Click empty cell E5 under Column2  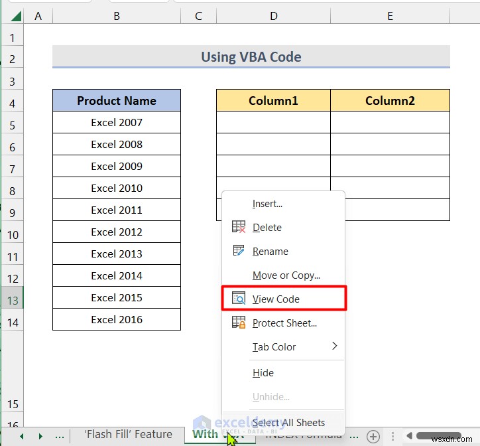[x=390, y=122]
